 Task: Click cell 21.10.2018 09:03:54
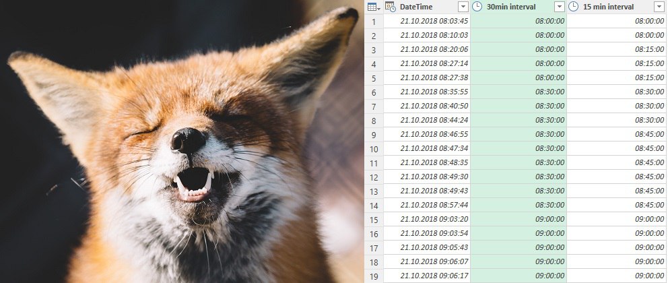427,233
